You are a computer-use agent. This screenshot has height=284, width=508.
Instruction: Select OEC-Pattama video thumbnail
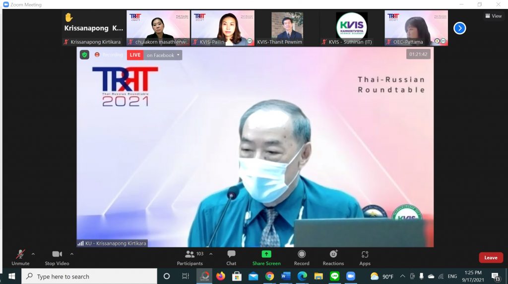point(416,28)
